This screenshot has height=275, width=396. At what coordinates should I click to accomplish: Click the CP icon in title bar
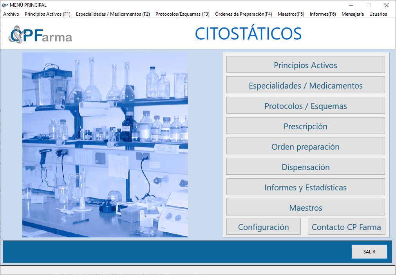pos(5,5)
